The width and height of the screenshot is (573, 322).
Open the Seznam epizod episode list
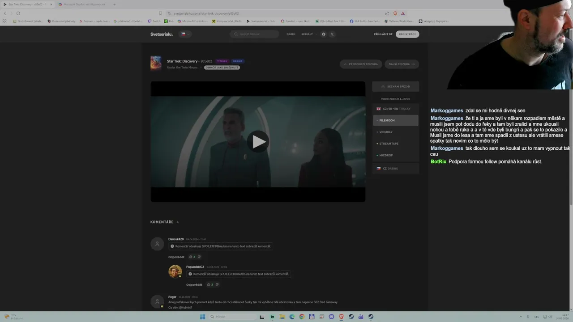click(396, 86)
